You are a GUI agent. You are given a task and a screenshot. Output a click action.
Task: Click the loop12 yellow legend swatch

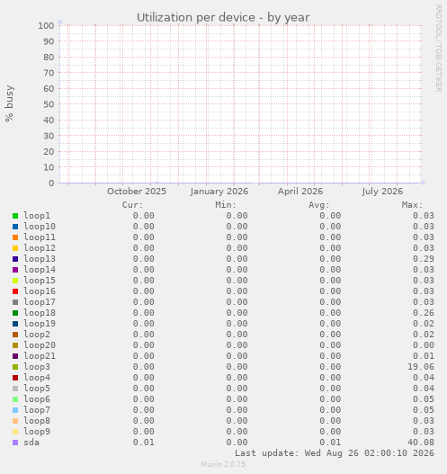coord(15,248)
